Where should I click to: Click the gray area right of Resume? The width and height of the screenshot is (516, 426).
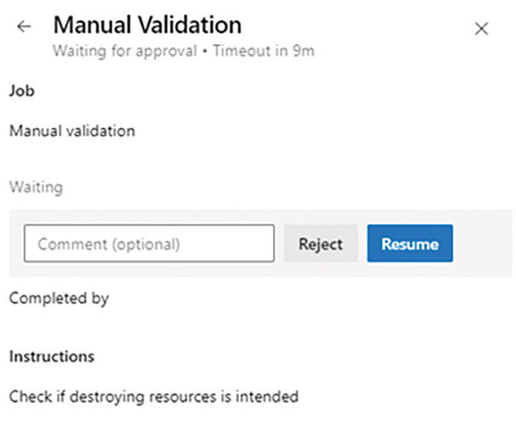click(482, 244)
